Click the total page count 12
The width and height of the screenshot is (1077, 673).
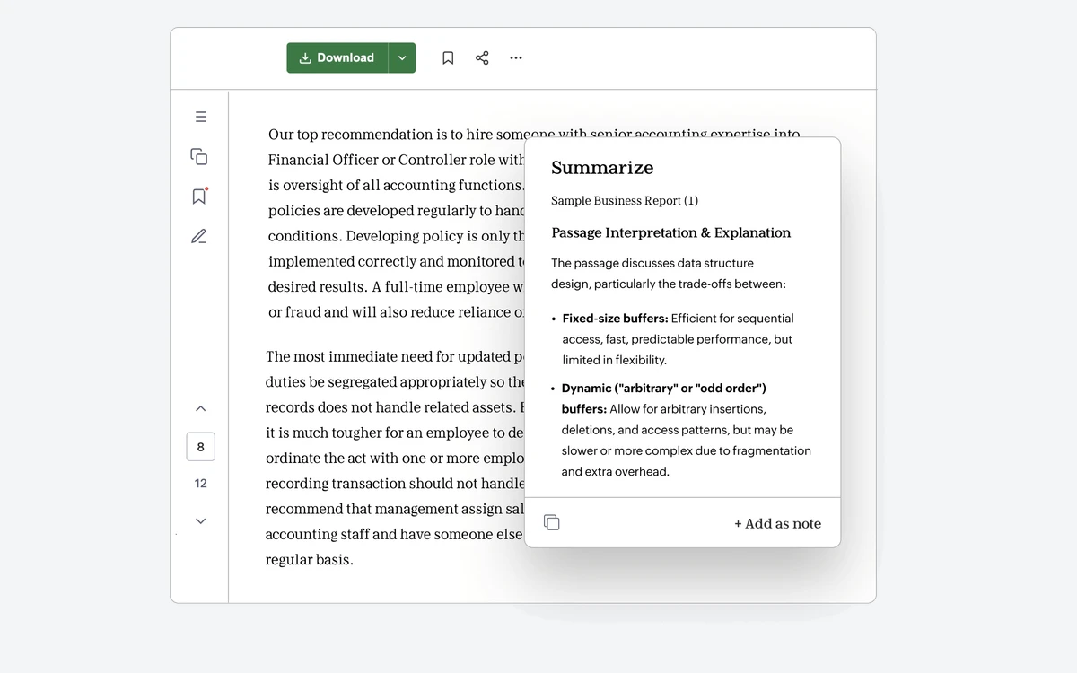click(200, 483)
